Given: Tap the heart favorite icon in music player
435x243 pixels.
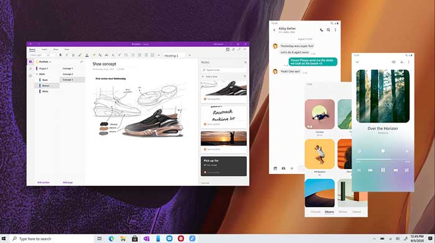Looking at the screenshot, I should coord(383,151).
